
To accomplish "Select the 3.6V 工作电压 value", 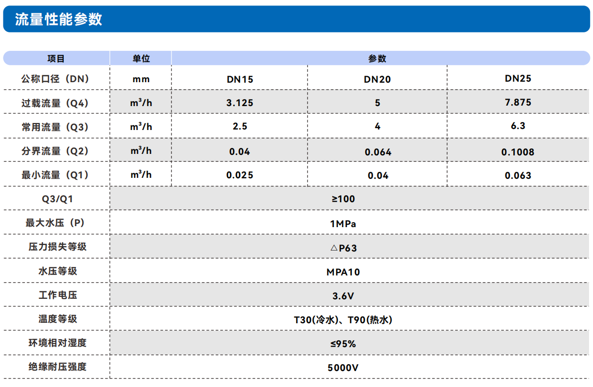I will click(x=343, y=296).
